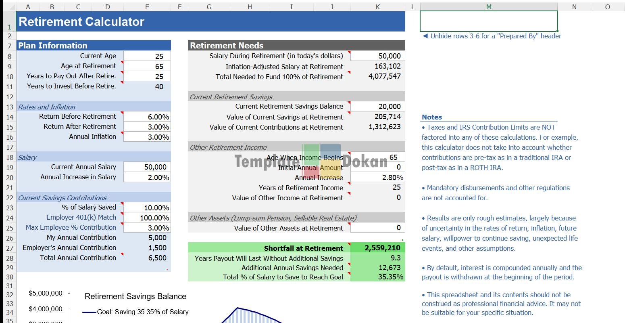The height and width of the screenshot is (323, 625).
Task: Select the Current Age value cell
Action: coord(147,56)
